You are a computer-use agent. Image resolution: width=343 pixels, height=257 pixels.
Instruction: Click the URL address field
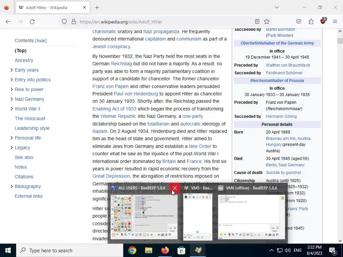click(x=165, y=22)
